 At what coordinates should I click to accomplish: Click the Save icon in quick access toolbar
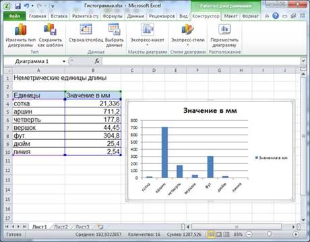[18, 6]
